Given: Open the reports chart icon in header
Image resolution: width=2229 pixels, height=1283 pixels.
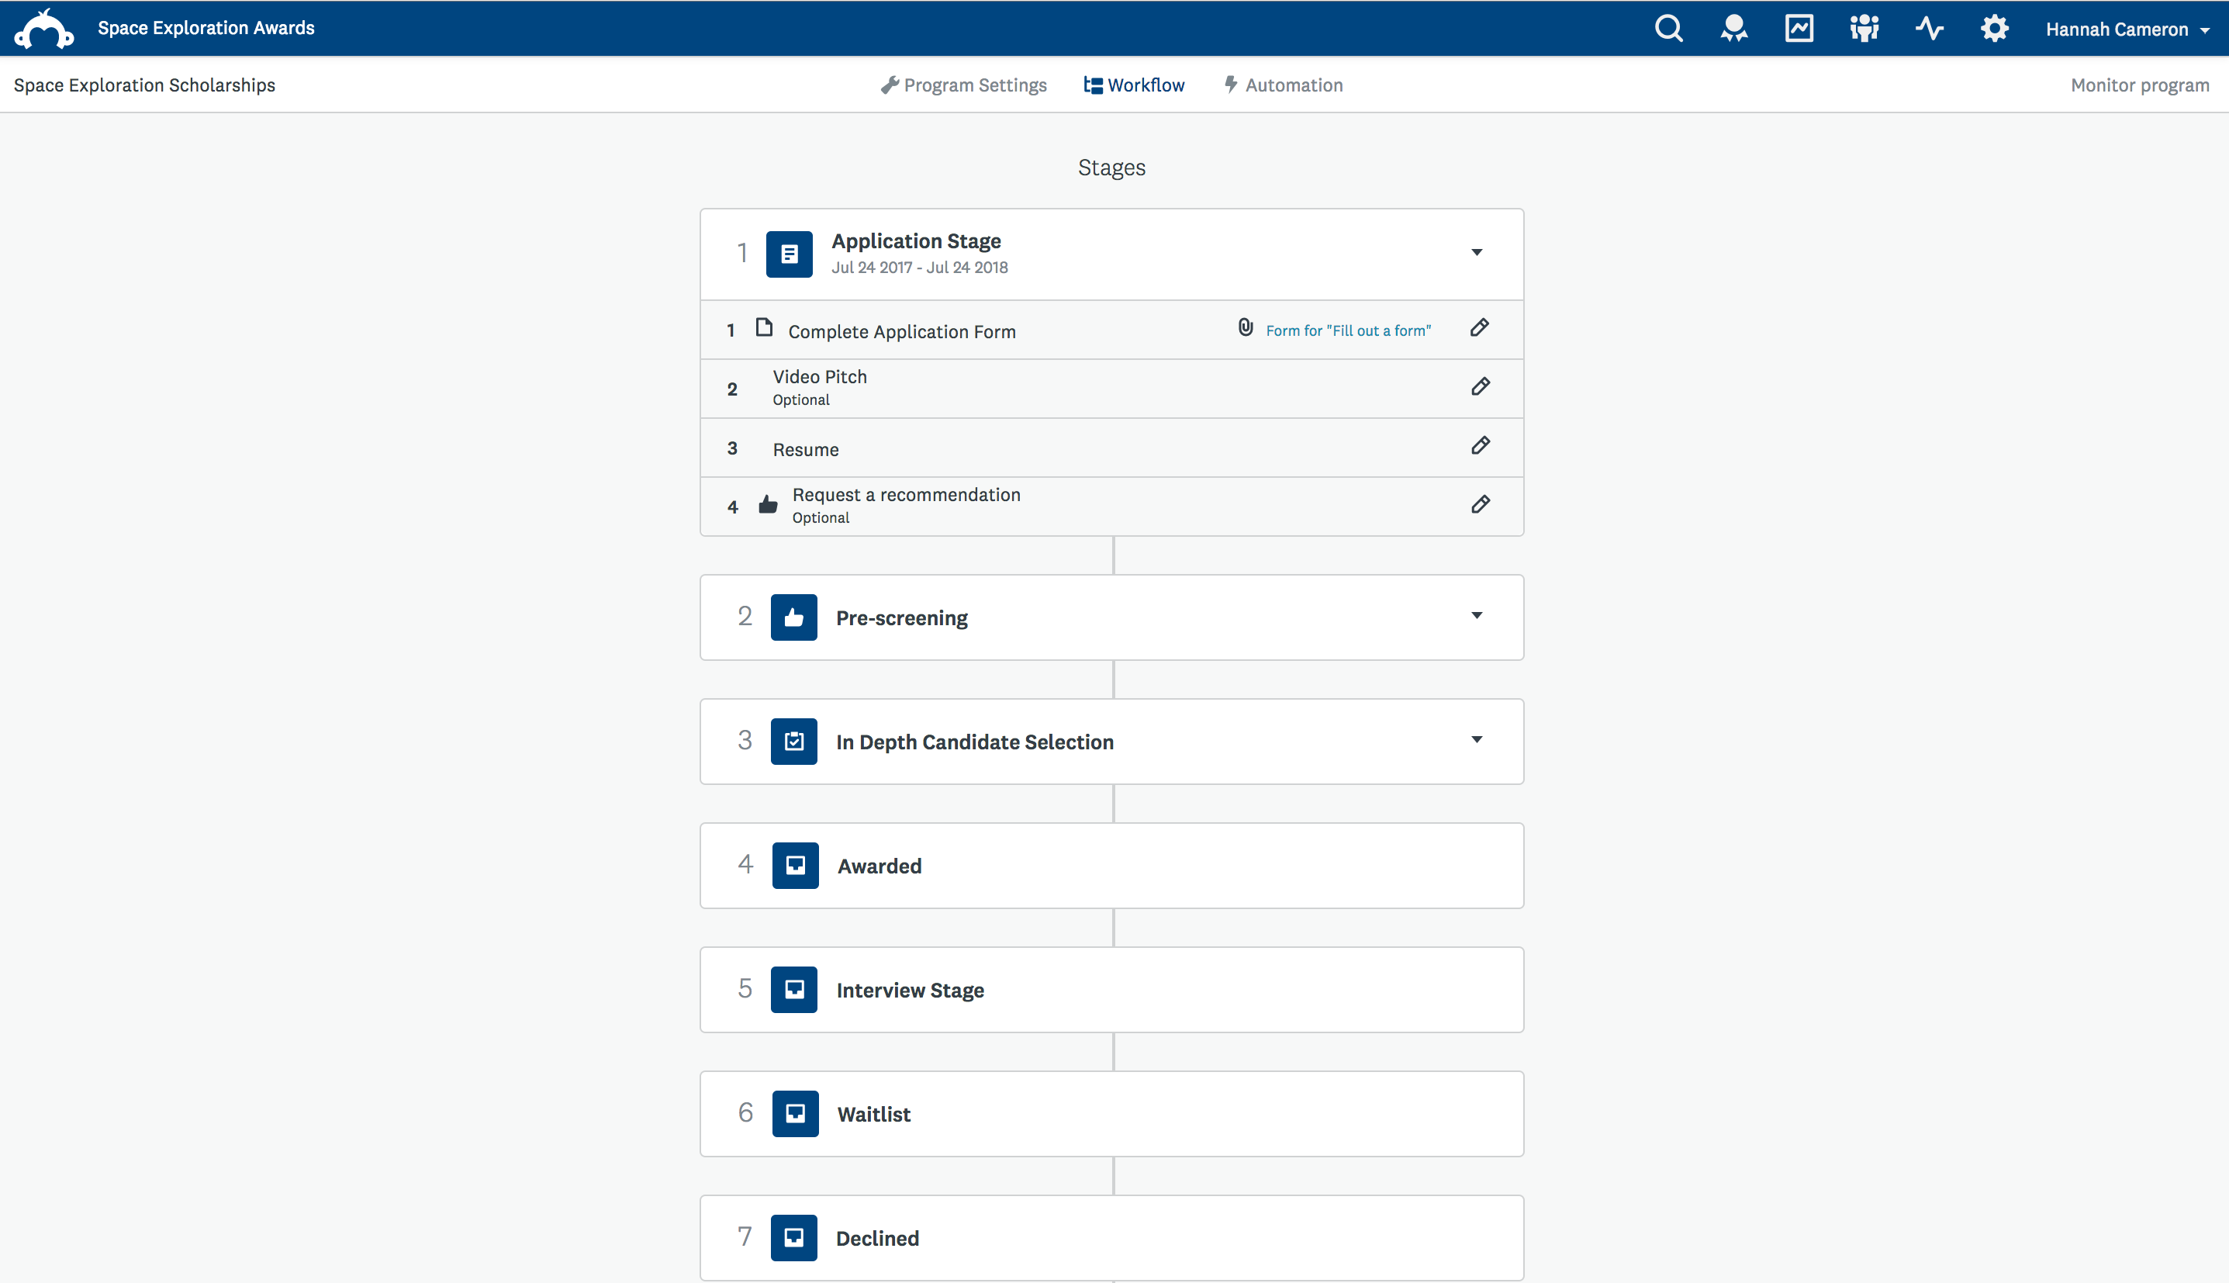Looking at the screenshot, I should pos(1799,28).
